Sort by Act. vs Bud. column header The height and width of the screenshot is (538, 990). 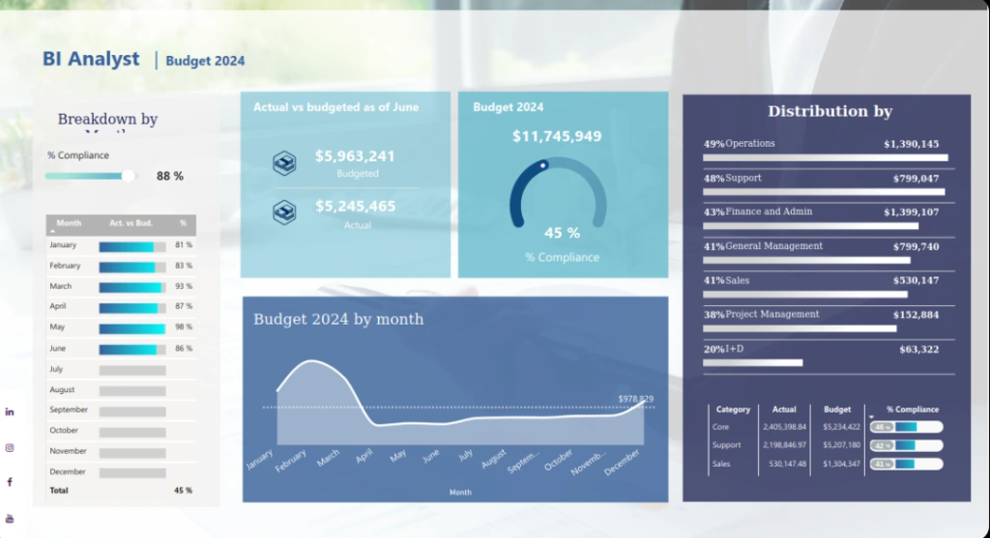131,223
